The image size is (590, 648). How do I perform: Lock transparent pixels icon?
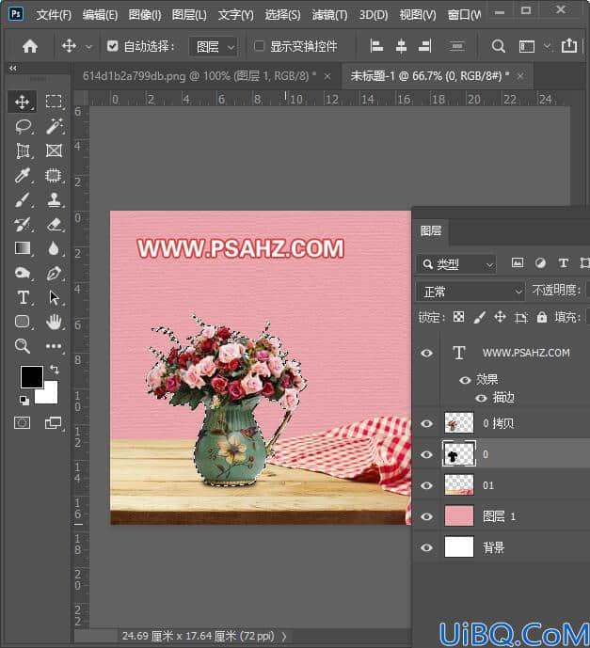click(x=458, y=317)
